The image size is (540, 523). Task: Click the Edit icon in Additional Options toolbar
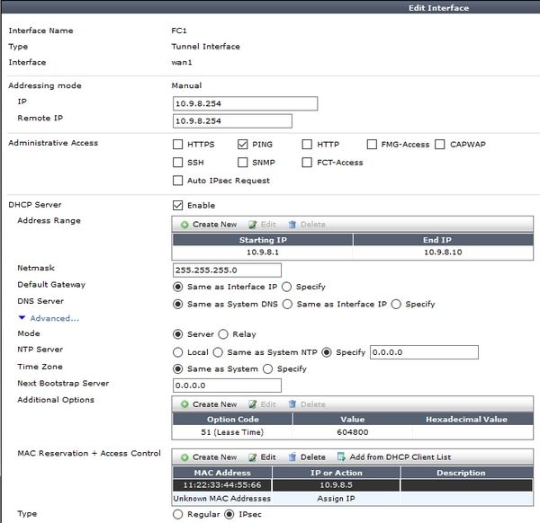click(x=252, y=404)
